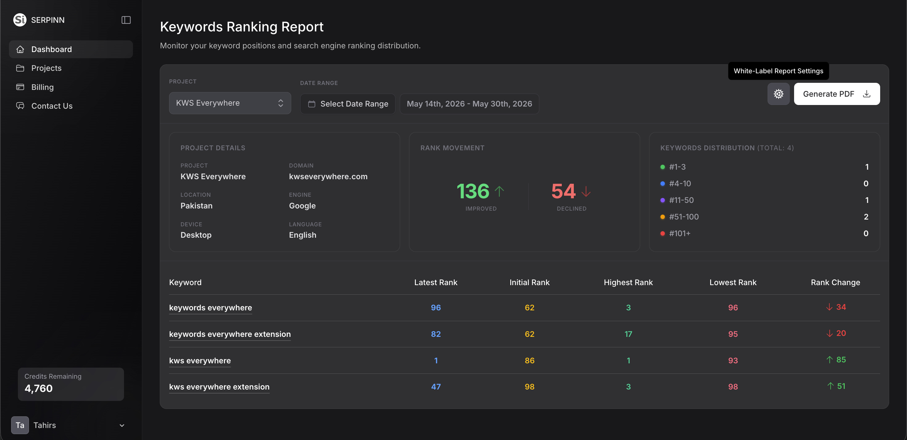Click the Ta user avatar

pos(20,425)
